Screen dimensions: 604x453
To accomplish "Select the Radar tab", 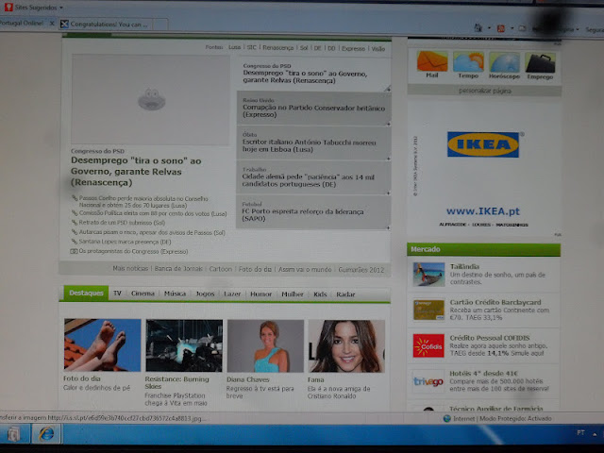I will tap(345, 294).
